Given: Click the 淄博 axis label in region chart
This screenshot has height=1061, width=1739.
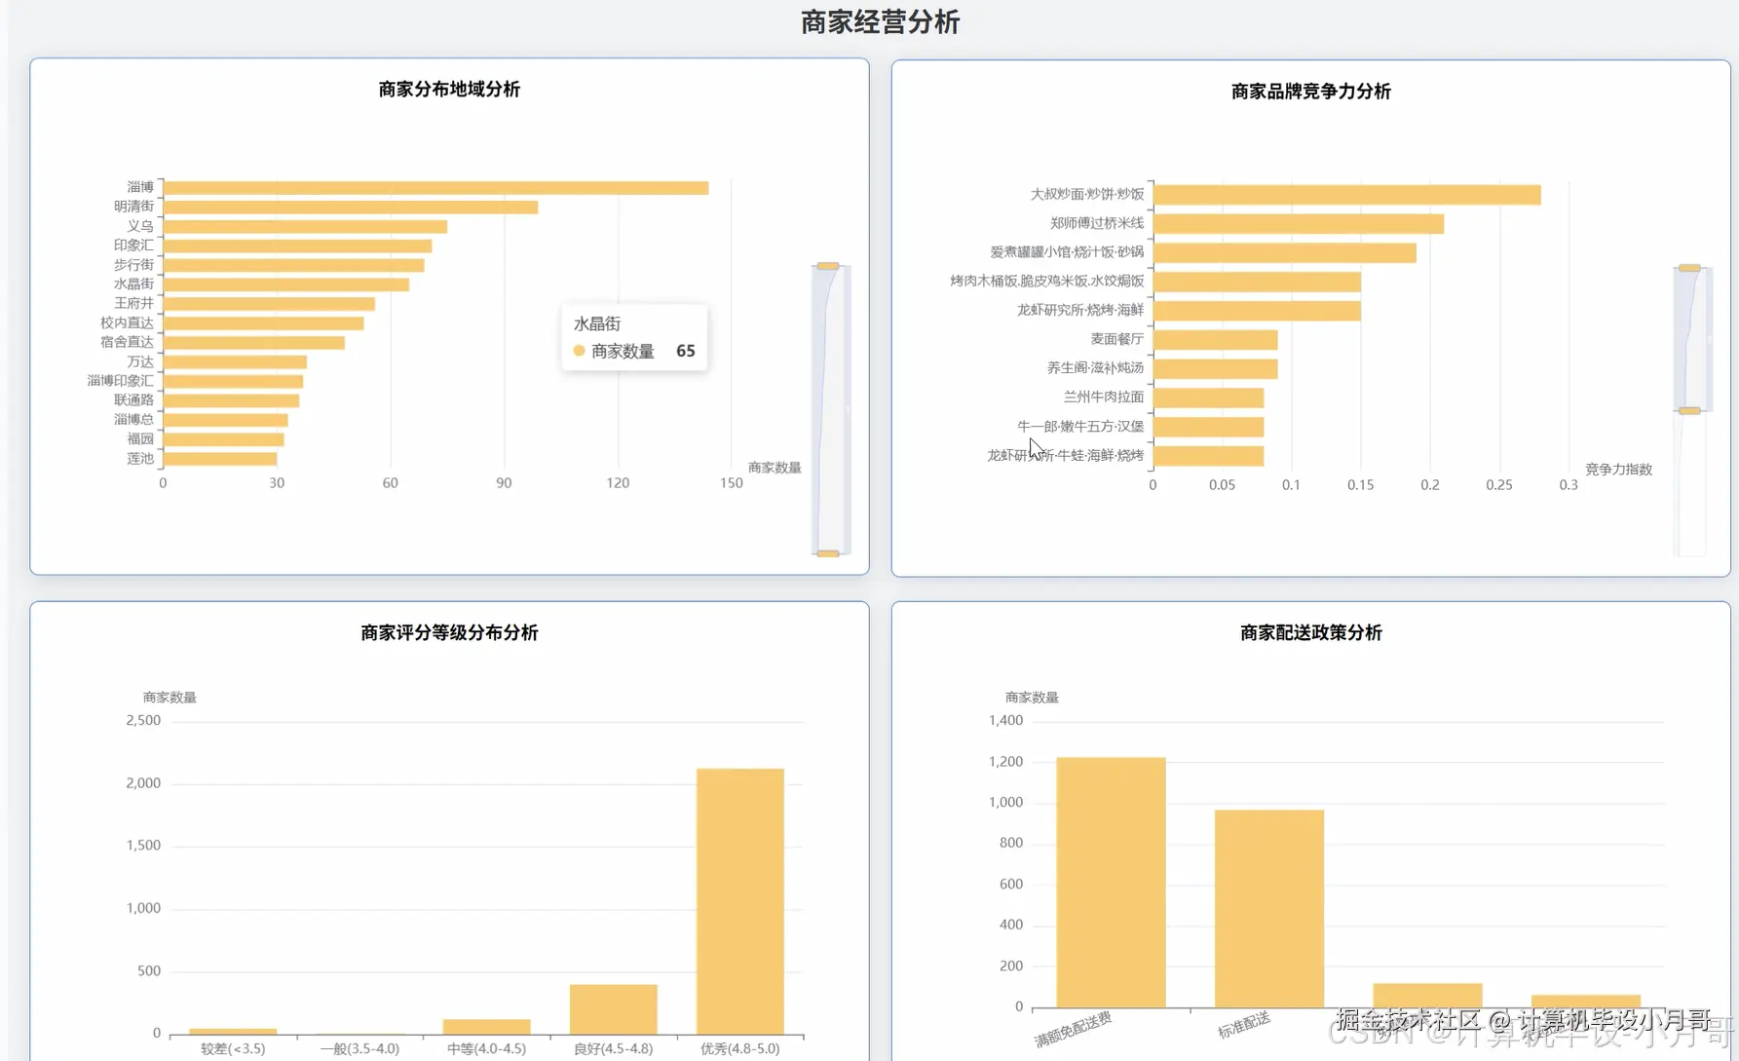Looking at the screenshot, I should tap(140, 187).
